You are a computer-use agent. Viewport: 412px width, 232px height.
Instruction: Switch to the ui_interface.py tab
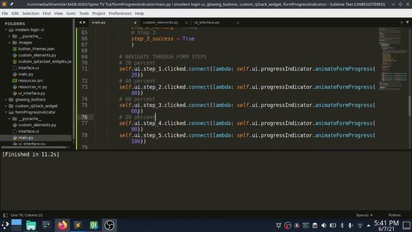[207, 23]
